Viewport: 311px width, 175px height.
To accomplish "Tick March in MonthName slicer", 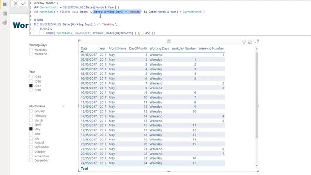I will click(x=31, y=120).
